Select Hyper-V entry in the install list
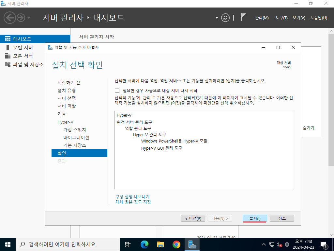Screen dimensions: 334x251 click(x=124, y=115)
